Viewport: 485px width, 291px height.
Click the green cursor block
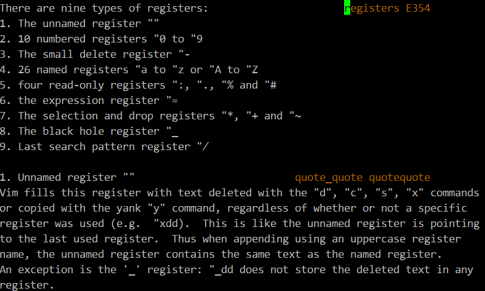pos(347,8)
